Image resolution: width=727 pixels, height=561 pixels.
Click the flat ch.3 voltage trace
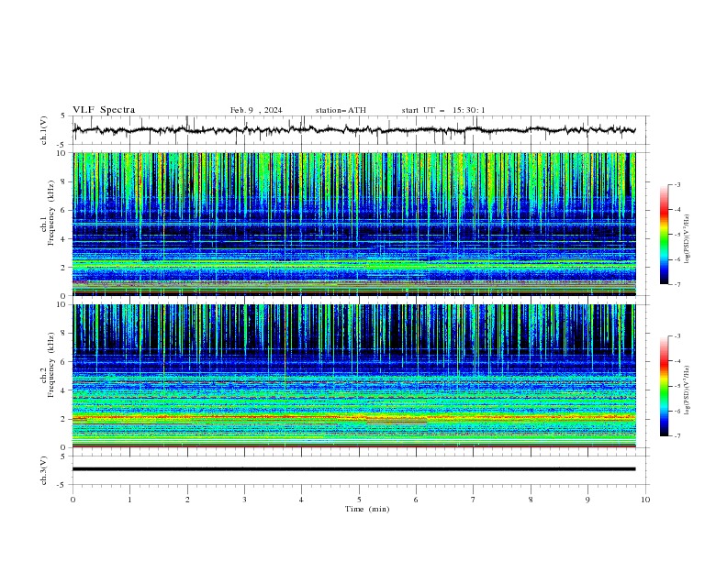(353, 469)
